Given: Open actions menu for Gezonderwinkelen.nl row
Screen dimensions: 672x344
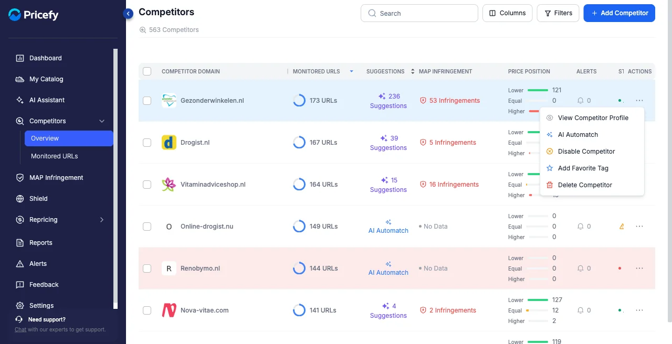Looking at the screenshot, I should tap(639, 100).
